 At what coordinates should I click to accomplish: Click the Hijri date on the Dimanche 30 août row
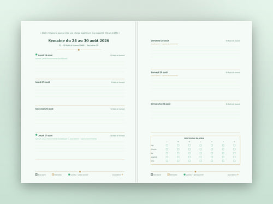click(x=233, y=104)
